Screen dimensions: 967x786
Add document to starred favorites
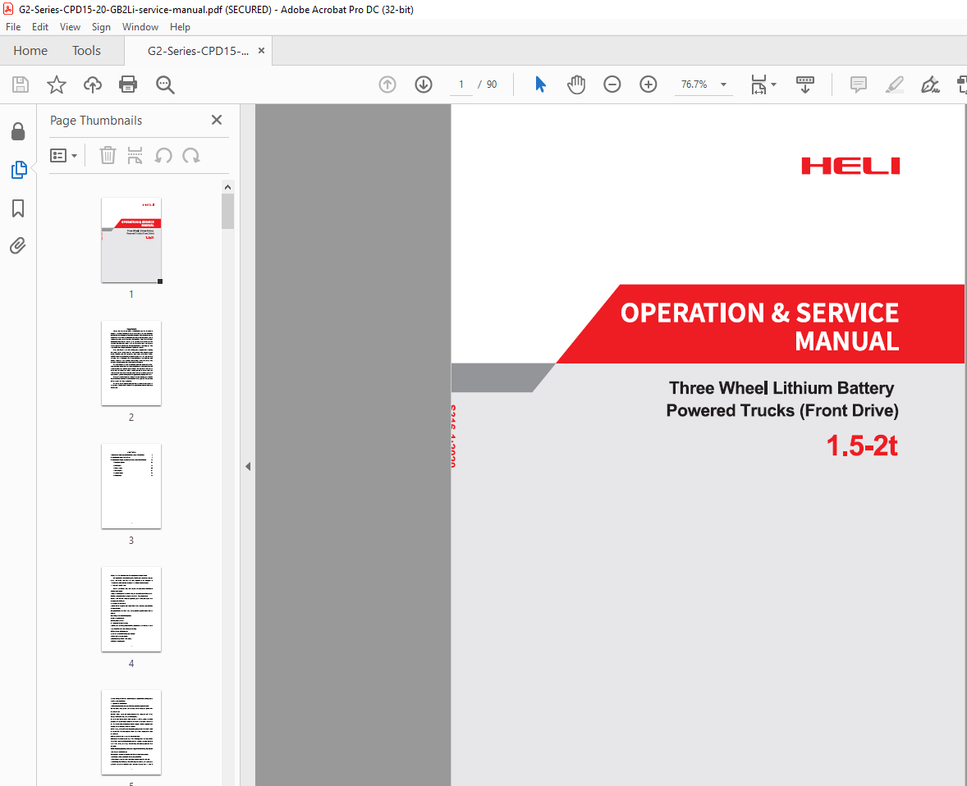pos(56,85)
